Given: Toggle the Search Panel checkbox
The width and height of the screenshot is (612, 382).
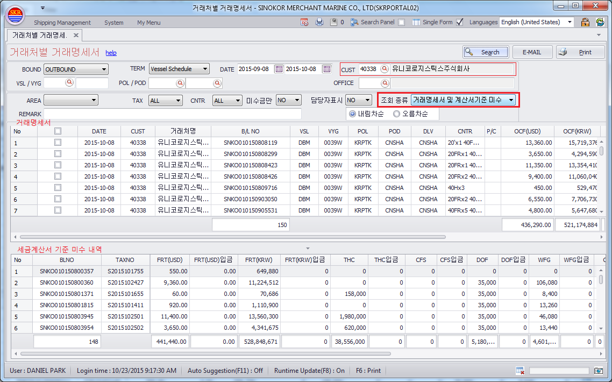Looking at the screenshot, I should pos(401,22).
